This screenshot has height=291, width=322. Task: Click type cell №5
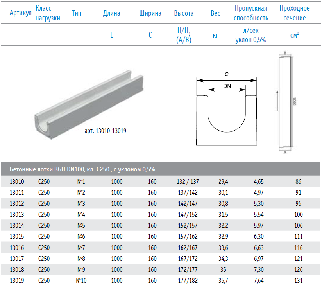[81, 225]
